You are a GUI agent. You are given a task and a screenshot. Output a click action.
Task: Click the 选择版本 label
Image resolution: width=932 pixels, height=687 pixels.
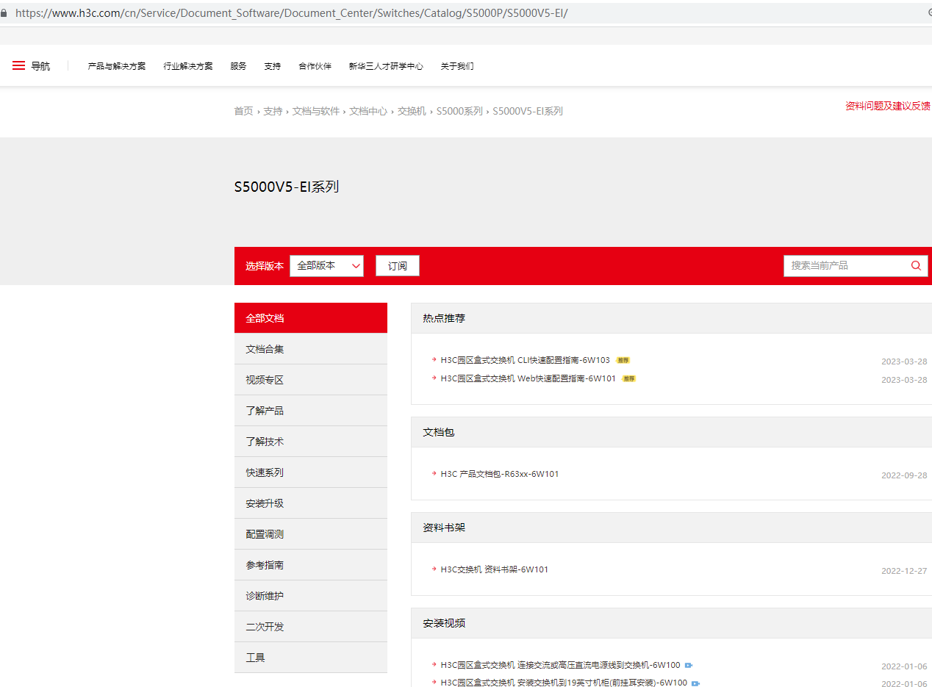[265, 266]
